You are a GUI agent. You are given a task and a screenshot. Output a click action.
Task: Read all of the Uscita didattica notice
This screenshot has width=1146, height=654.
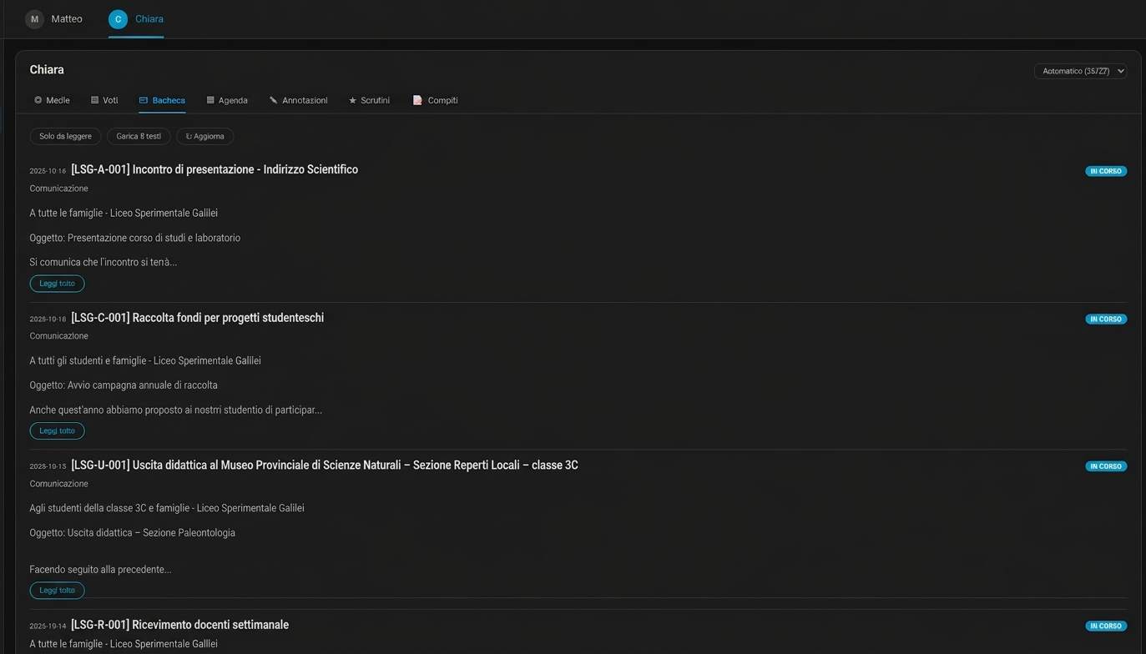pyautogui.click(x=57, y=591)
